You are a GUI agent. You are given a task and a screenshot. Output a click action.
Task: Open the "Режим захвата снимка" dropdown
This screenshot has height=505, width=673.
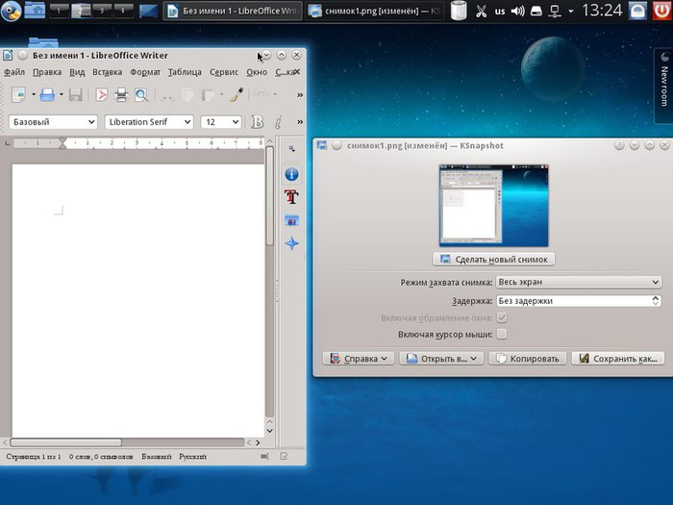(578, 282)
